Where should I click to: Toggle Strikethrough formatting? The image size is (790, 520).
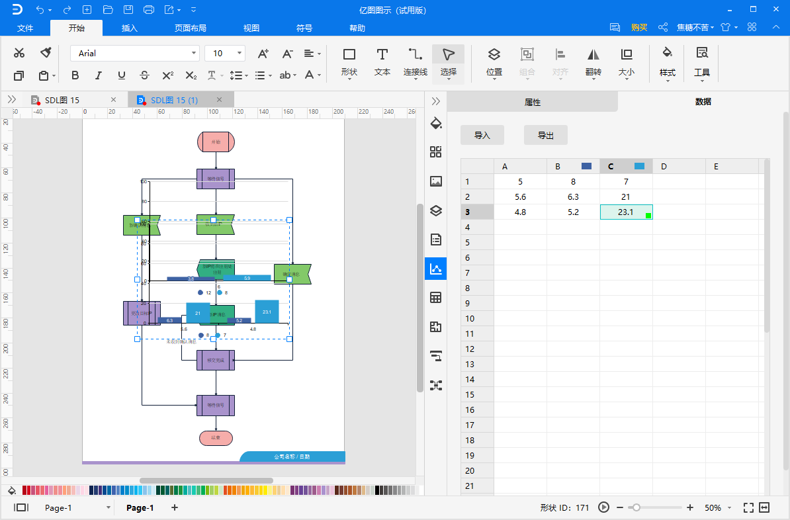tap(145, 75)
